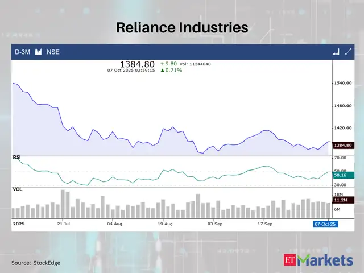Open the NSE exchange selector
The image size is (364, 273).
pyautogui.click(x=53, y=52)
